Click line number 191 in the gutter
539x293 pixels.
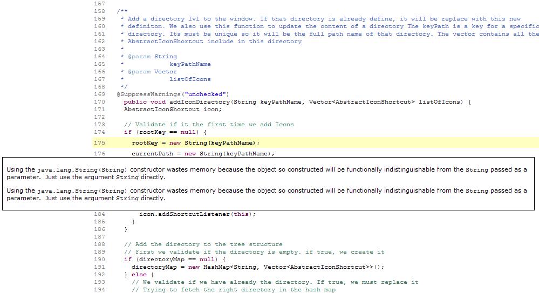pos(99,267)
